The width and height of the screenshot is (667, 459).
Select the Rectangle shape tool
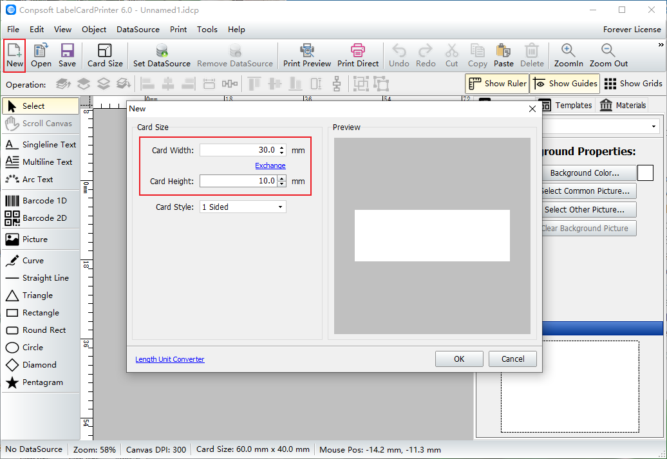tap(41, 313)
